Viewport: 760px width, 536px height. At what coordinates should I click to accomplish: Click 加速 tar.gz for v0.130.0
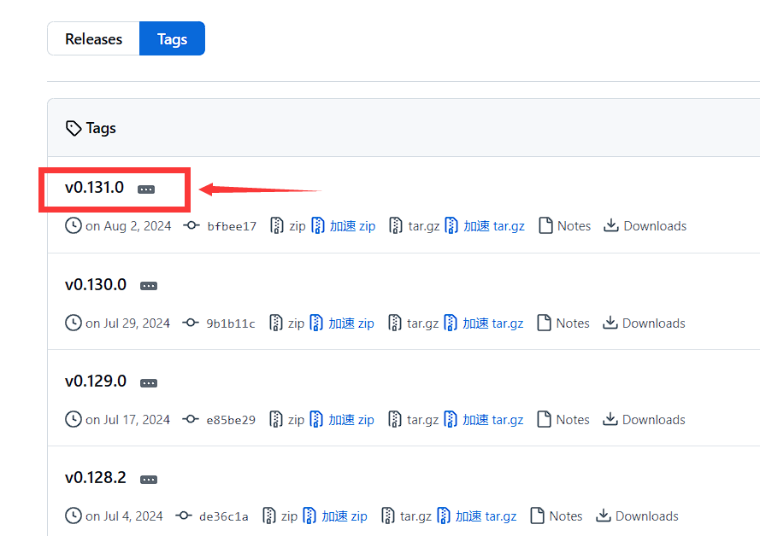[x=492, y=323]
